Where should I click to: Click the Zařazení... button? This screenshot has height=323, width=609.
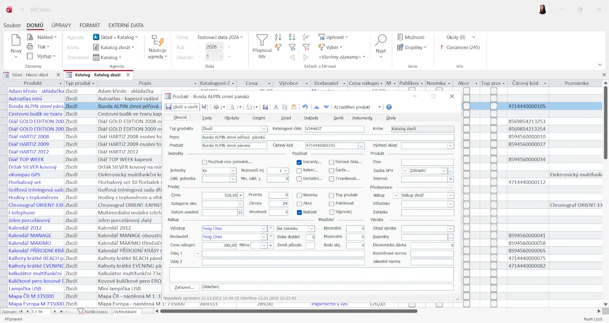(184, 287)
